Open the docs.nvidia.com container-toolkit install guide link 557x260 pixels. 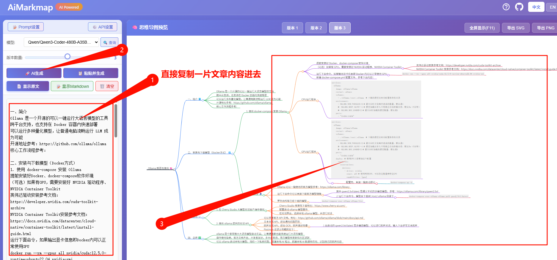coord(509,69)
